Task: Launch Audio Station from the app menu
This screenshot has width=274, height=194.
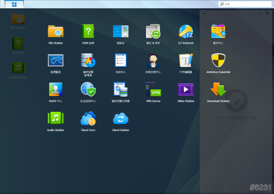Action: [x=55, y=118]
